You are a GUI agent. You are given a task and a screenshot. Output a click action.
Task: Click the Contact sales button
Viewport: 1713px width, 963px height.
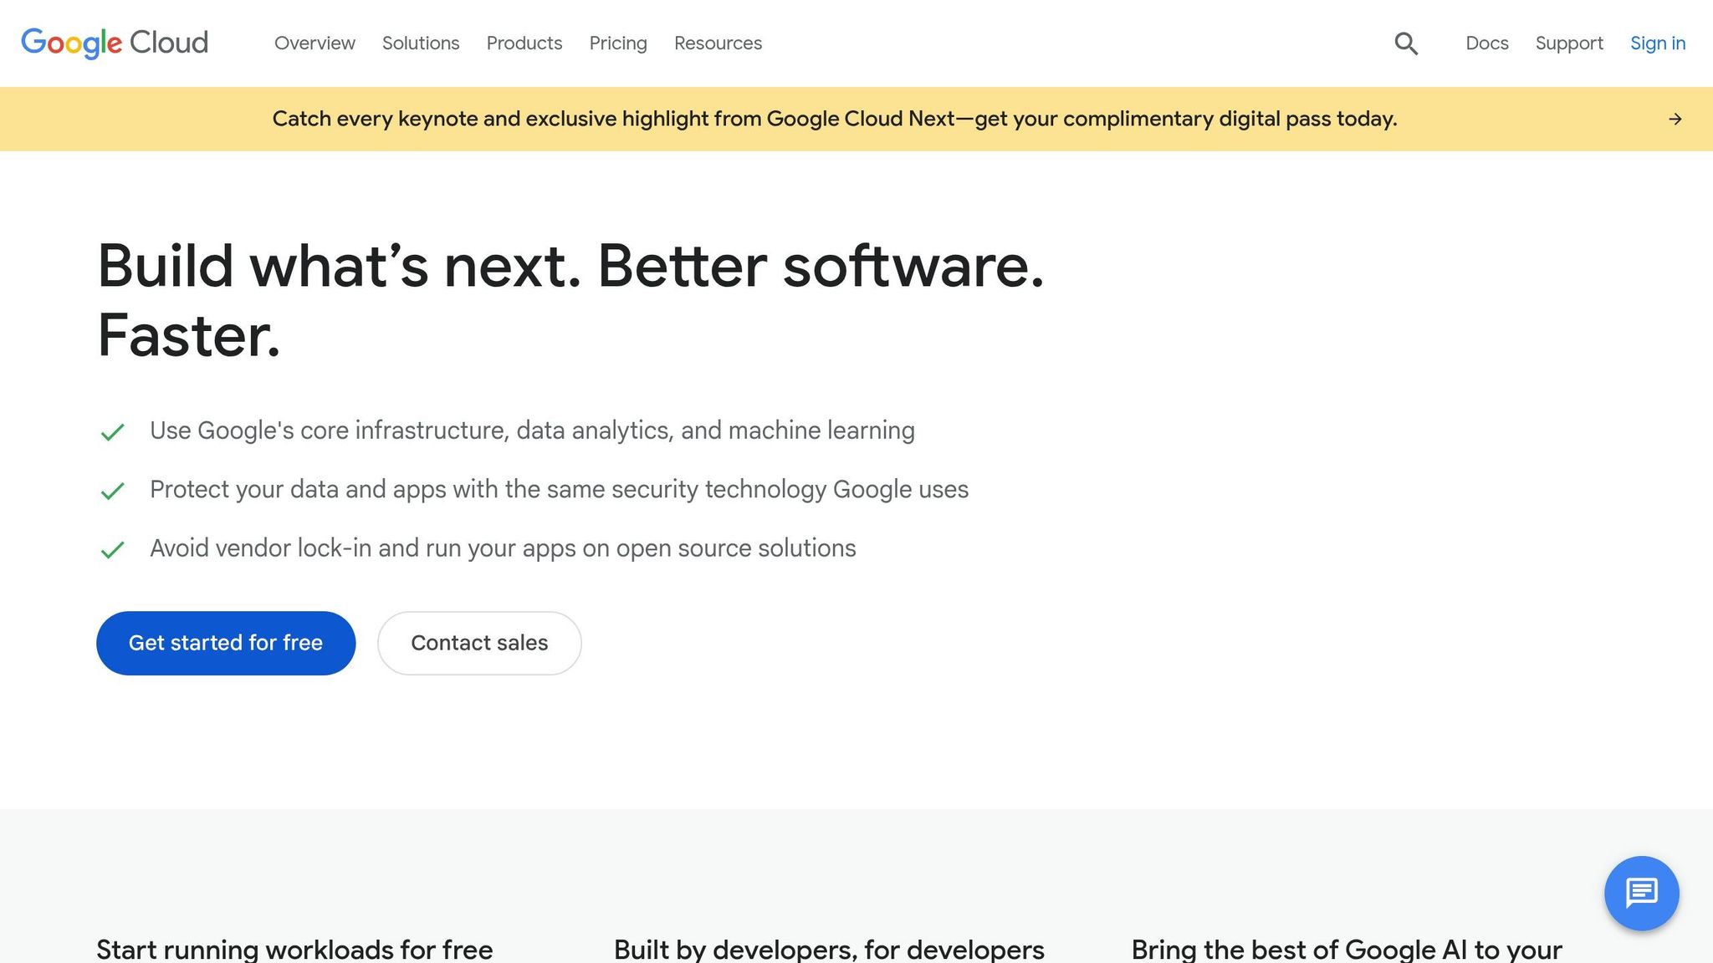coord(479,643)
